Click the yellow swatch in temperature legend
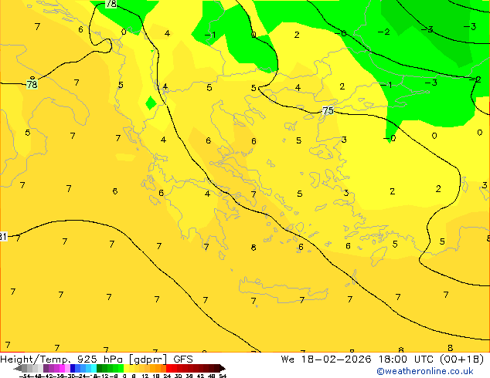 point(126,368)
